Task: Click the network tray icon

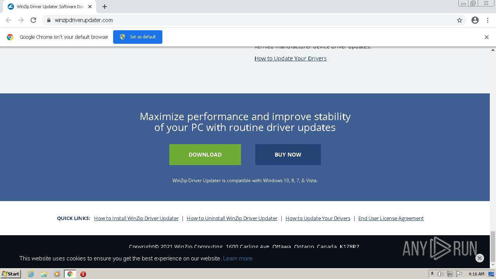Action: click(449, 274)
